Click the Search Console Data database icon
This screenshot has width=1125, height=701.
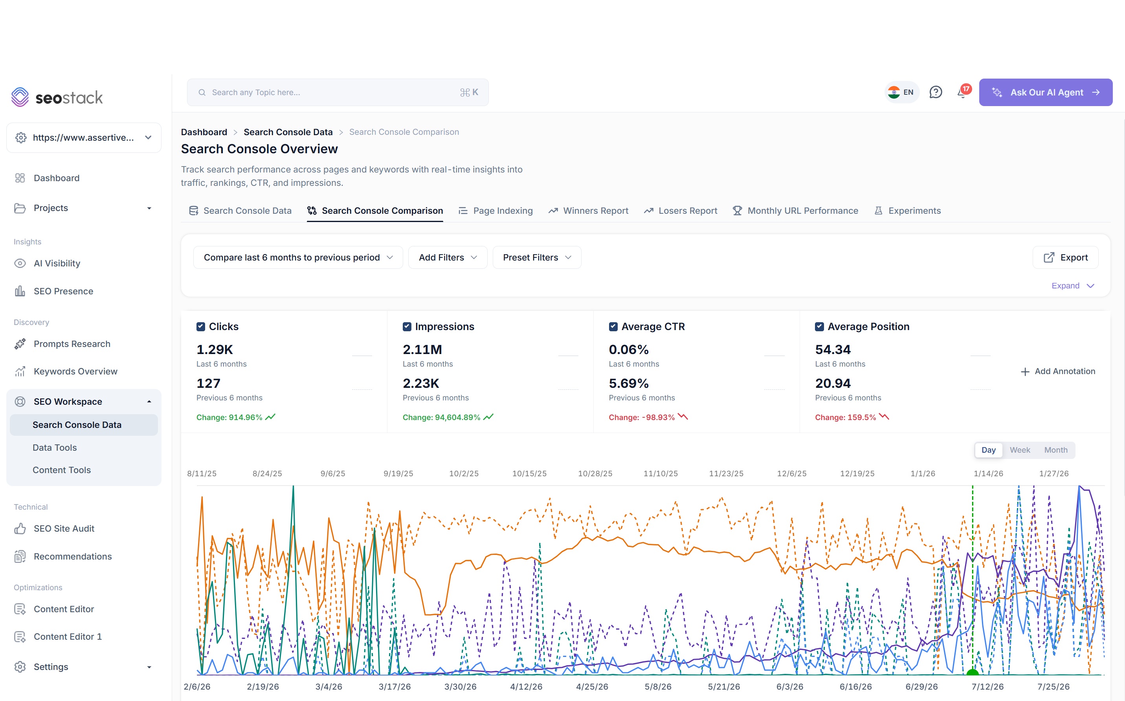click(x=193, y=211)
